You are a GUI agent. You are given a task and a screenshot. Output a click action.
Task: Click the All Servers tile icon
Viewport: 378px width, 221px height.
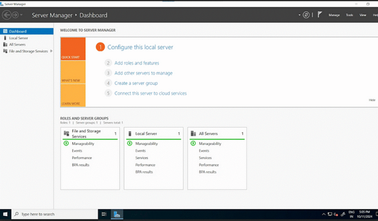tap(193, 133)
